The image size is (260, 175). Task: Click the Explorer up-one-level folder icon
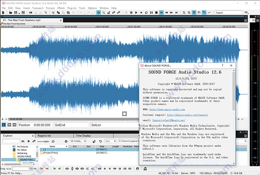pos(94,141)
